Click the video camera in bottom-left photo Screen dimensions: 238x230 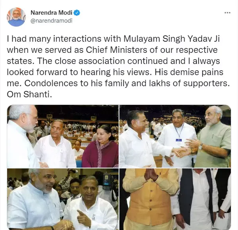pos(107,181)
